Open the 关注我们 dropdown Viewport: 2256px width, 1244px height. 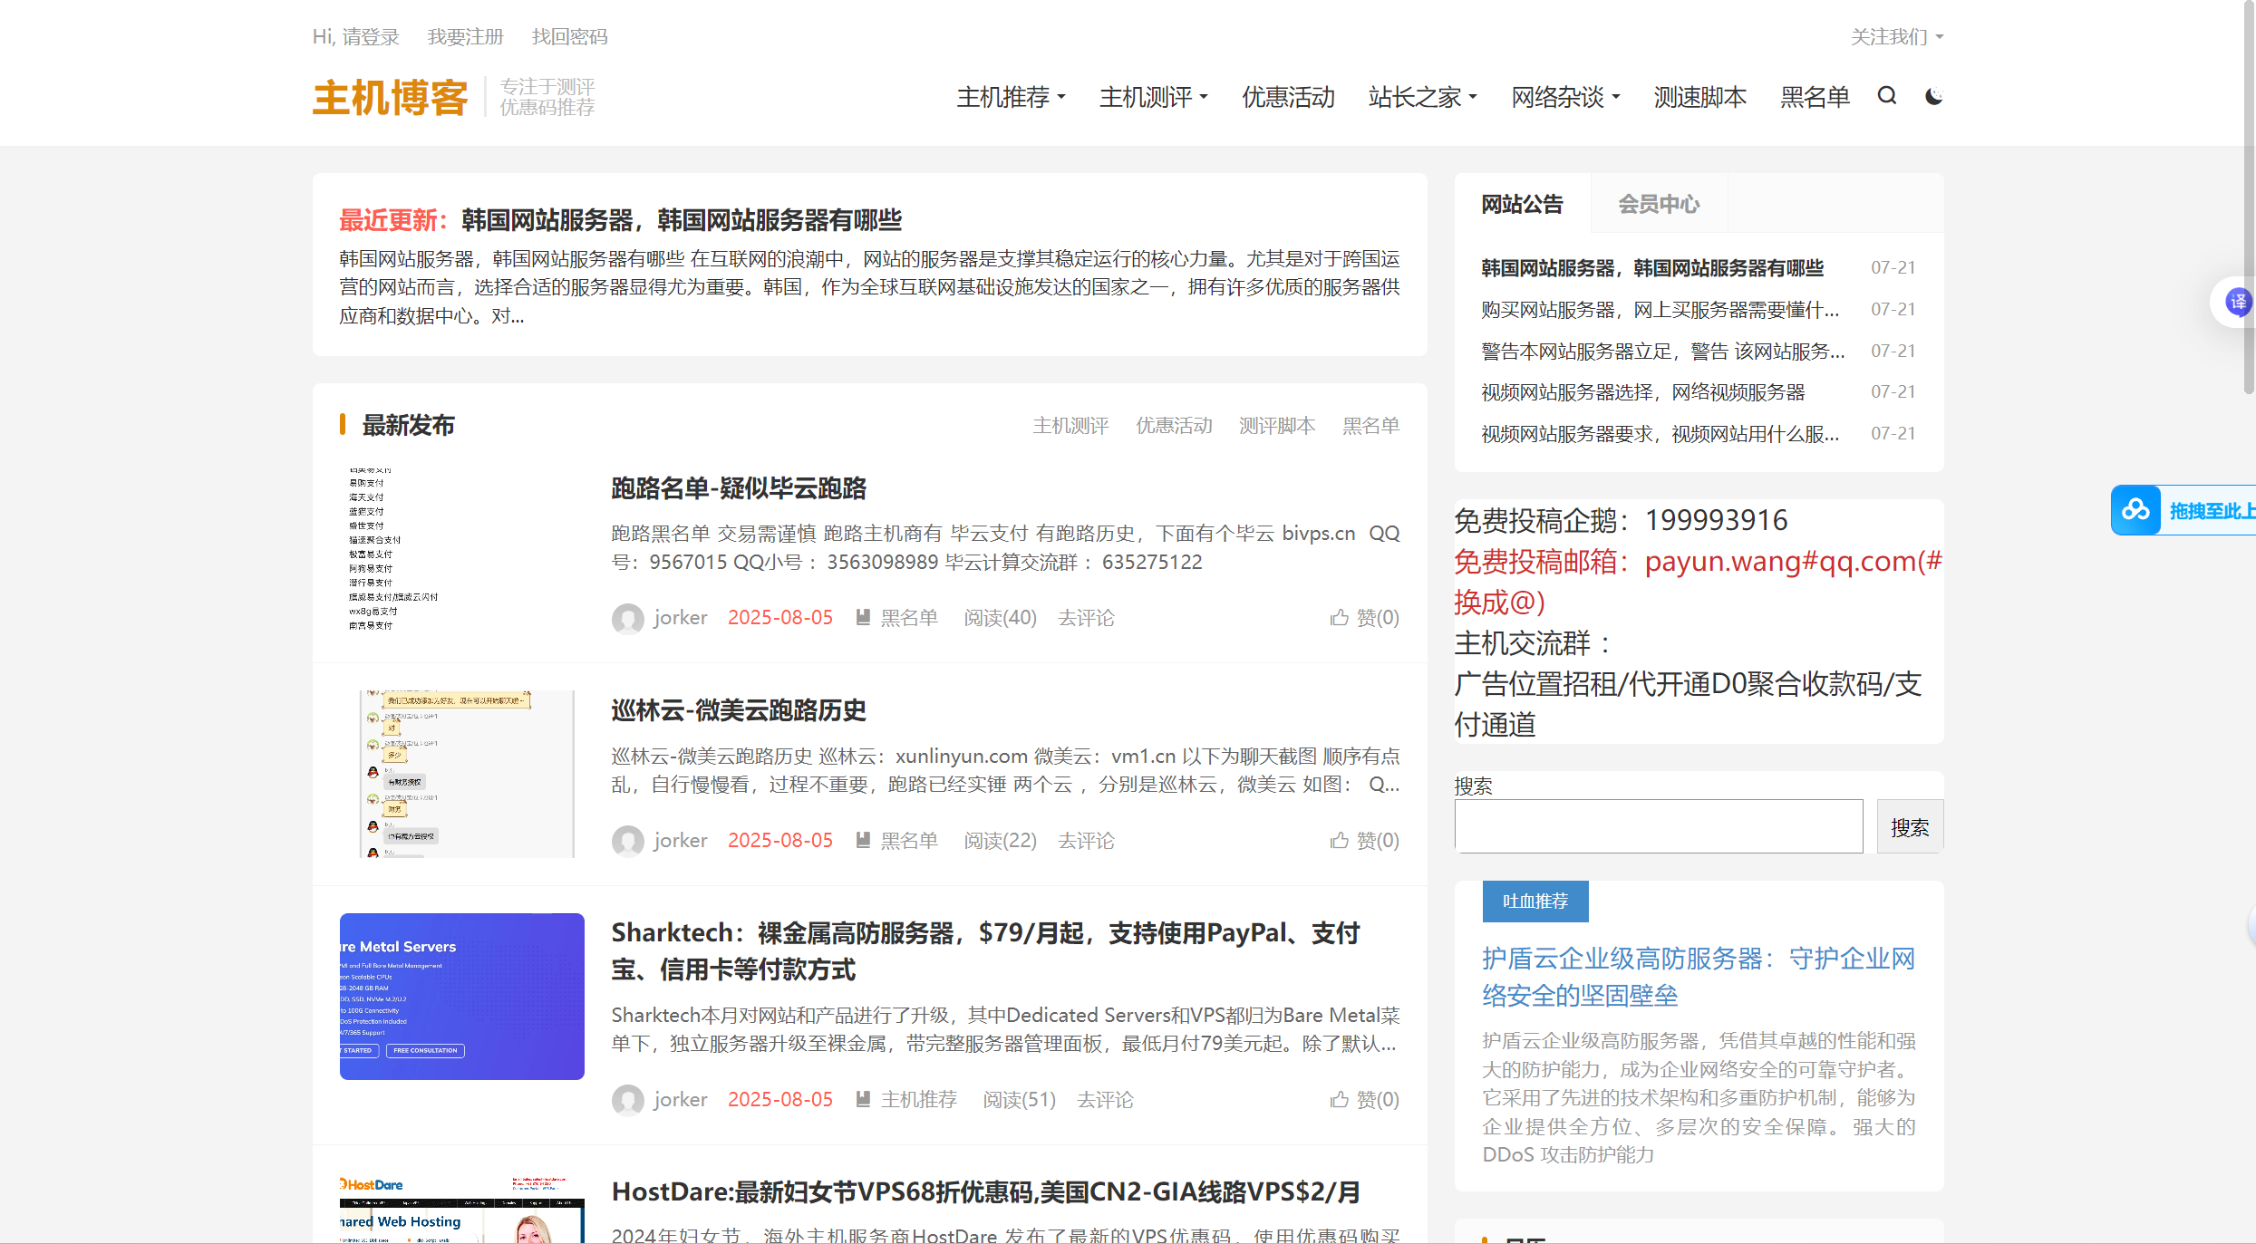[x=1896, y=37]
